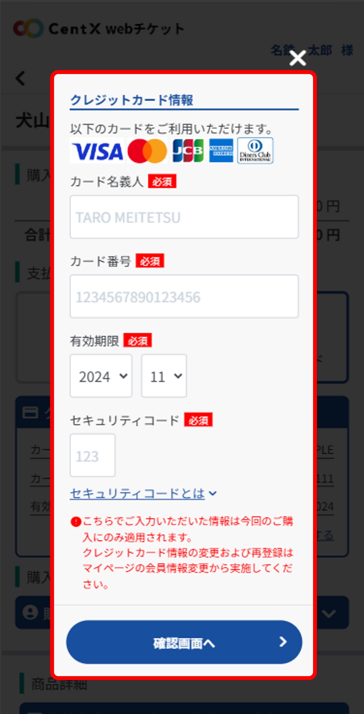Open the expiry month dropdown showing 11
This screenshot has height=714, width=364.
(164, 376)
